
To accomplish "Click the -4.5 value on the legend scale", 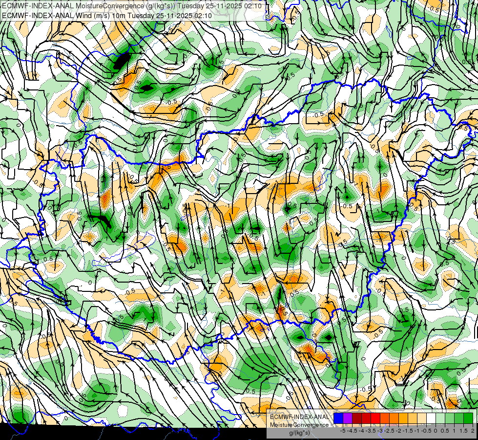I will [352, 431].
